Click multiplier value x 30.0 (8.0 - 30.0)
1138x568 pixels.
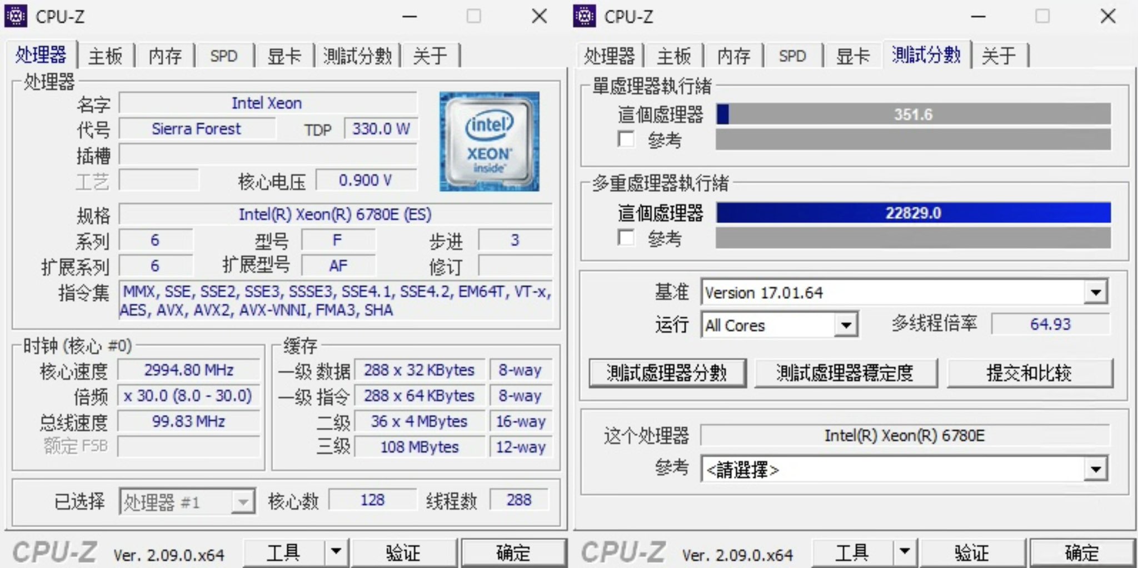(189, 396)
